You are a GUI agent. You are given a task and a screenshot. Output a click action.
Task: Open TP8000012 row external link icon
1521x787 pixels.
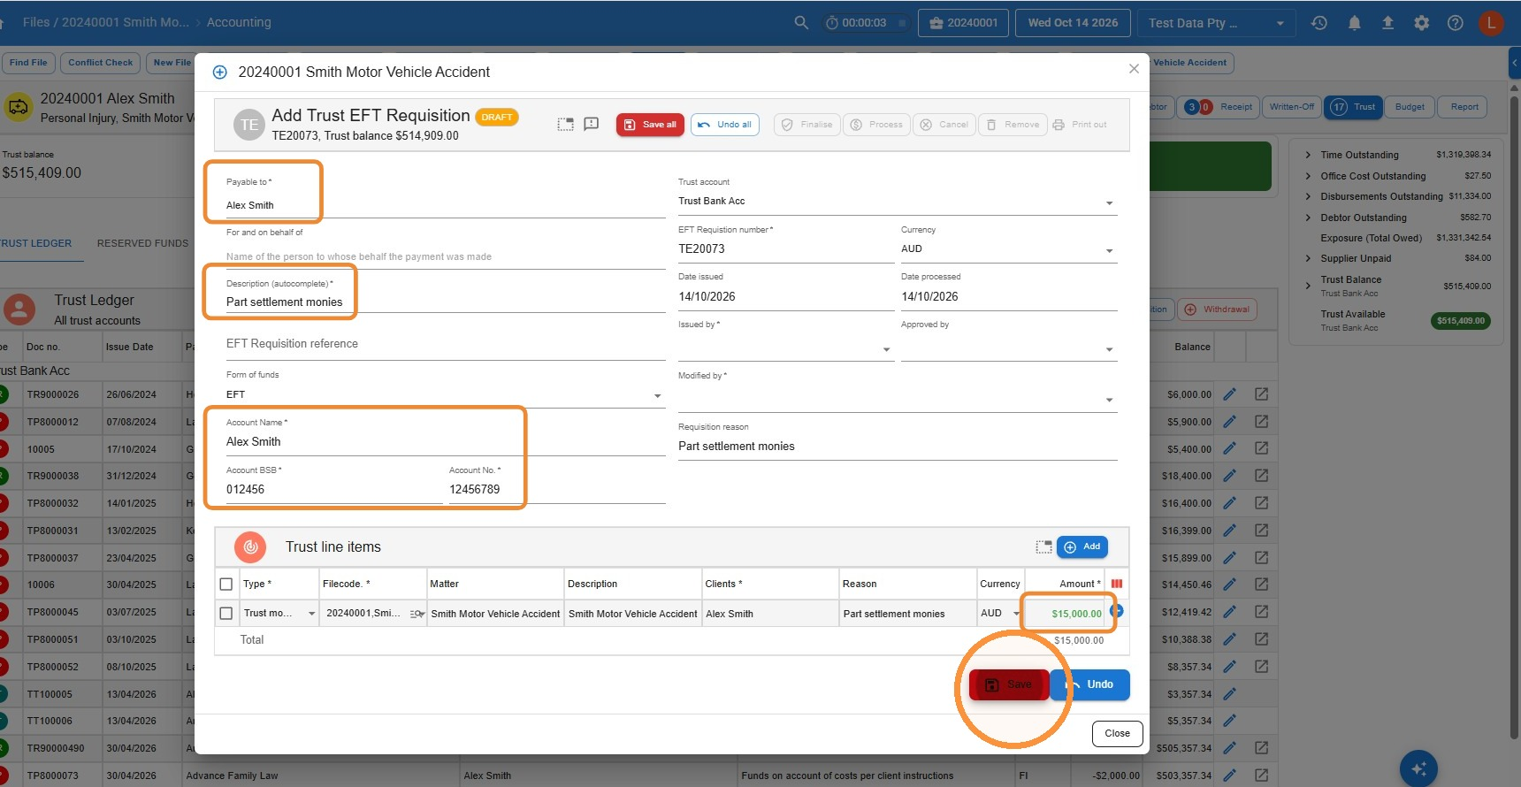tap(1261, 422)
